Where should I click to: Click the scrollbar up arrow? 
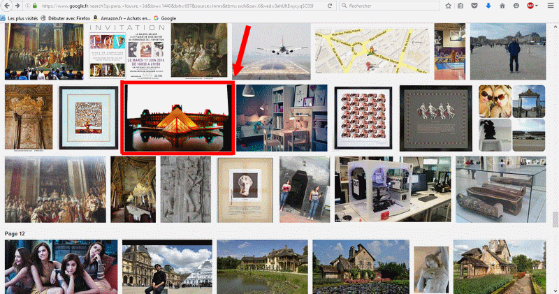tap(555, 27)
